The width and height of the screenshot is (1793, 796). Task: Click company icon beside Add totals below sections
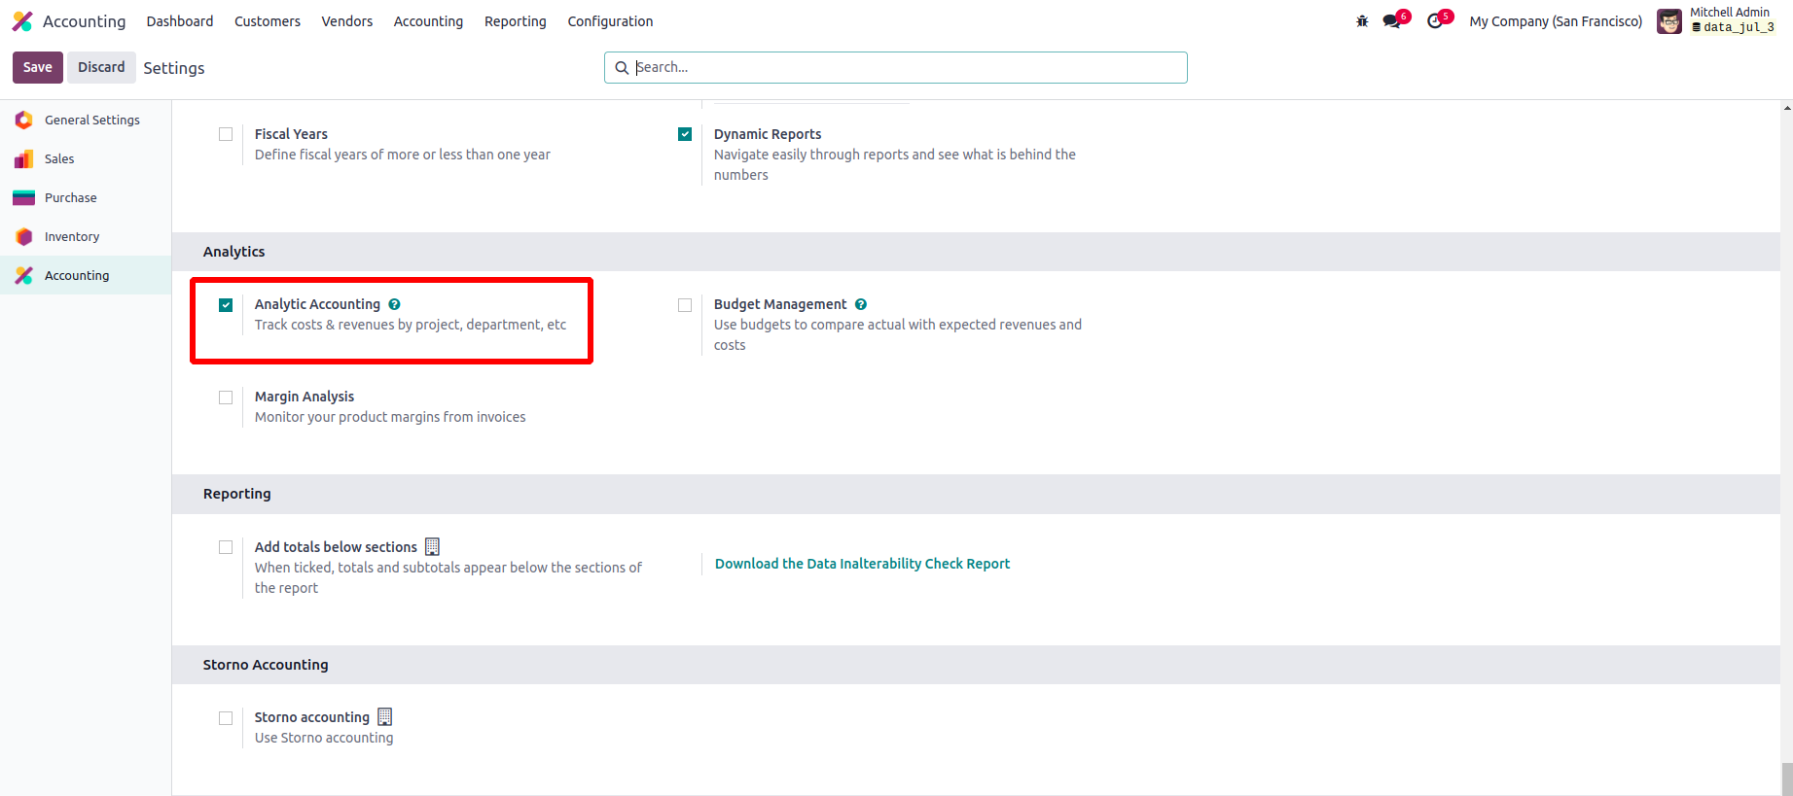[433, 547]
